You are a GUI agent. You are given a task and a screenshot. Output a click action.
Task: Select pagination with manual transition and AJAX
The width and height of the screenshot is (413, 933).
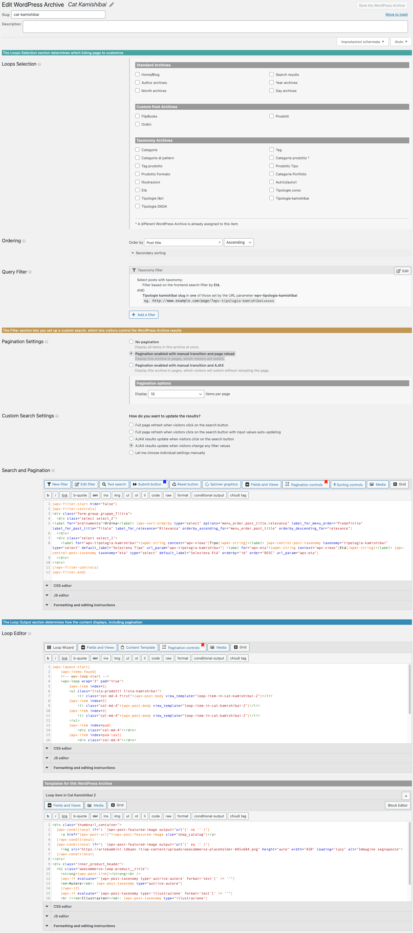131,365
